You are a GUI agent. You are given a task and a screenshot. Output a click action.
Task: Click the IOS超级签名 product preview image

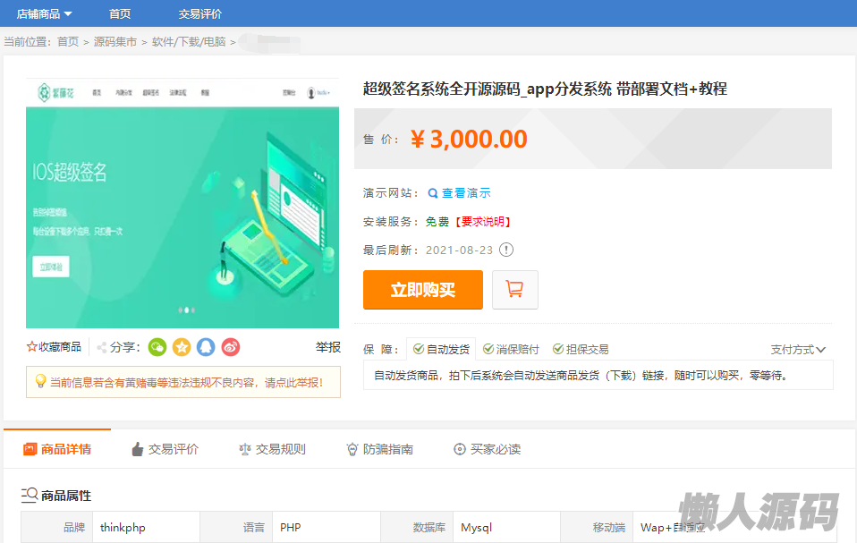(x=182, y=203)
